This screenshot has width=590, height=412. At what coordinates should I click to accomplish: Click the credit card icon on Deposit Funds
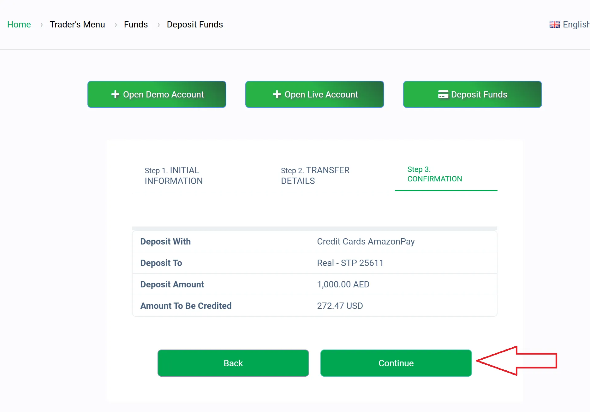point(443,94)
